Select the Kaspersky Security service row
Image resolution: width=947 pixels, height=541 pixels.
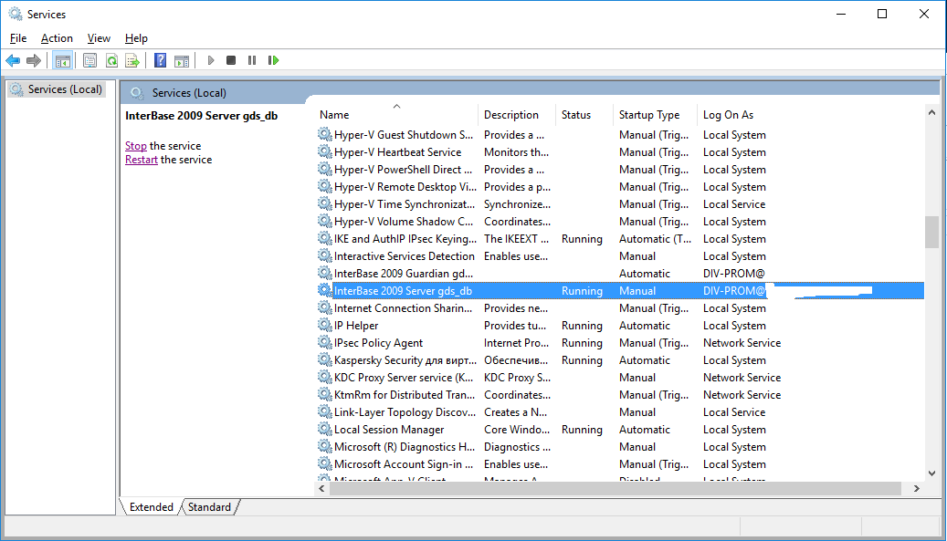[404, 360]
